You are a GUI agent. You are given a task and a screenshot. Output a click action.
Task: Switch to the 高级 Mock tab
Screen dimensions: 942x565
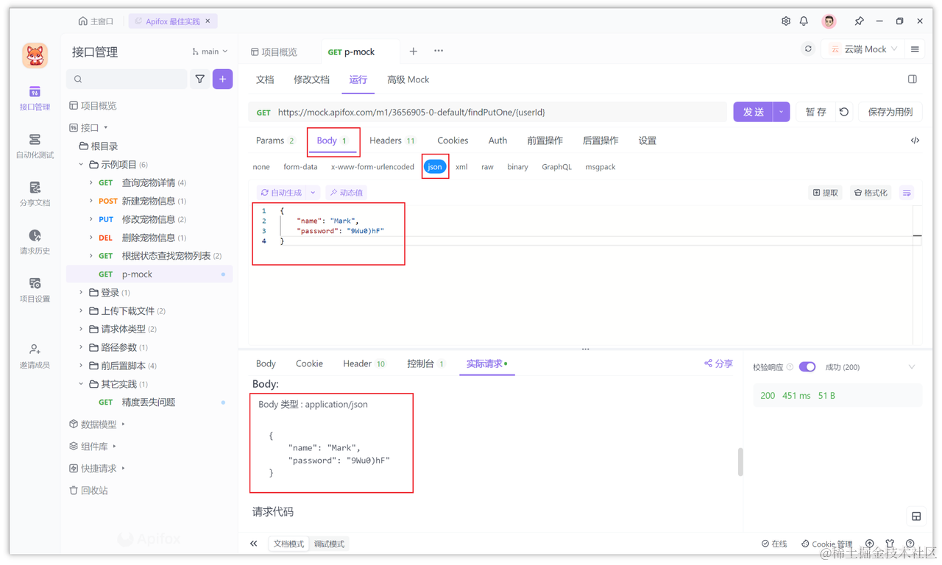coord(408,79)
